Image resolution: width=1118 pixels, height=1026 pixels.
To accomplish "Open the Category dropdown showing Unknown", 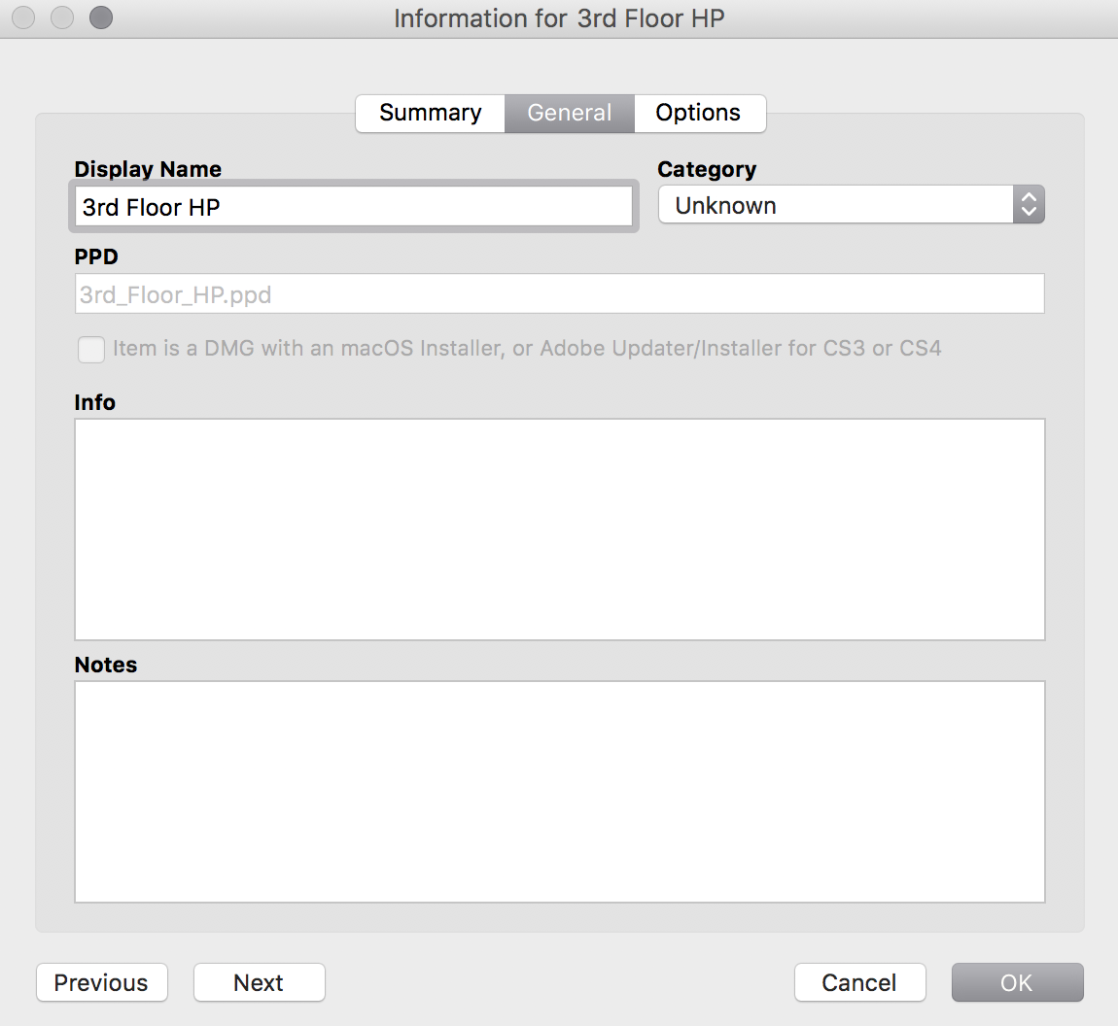I will coord(852,204).
